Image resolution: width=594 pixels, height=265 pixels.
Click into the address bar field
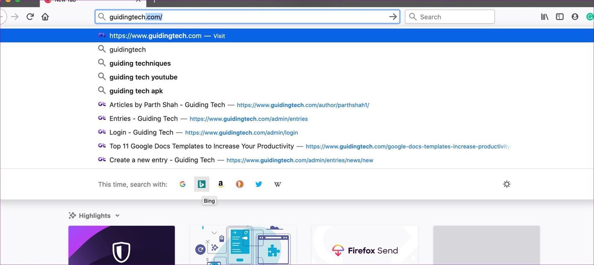(247, 17)
